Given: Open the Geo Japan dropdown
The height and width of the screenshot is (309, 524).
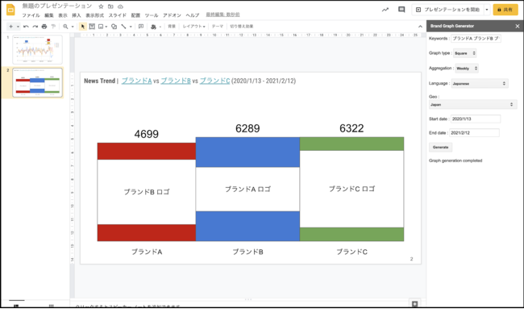Looking at the screenshot, I should click(x=473, y=105).
